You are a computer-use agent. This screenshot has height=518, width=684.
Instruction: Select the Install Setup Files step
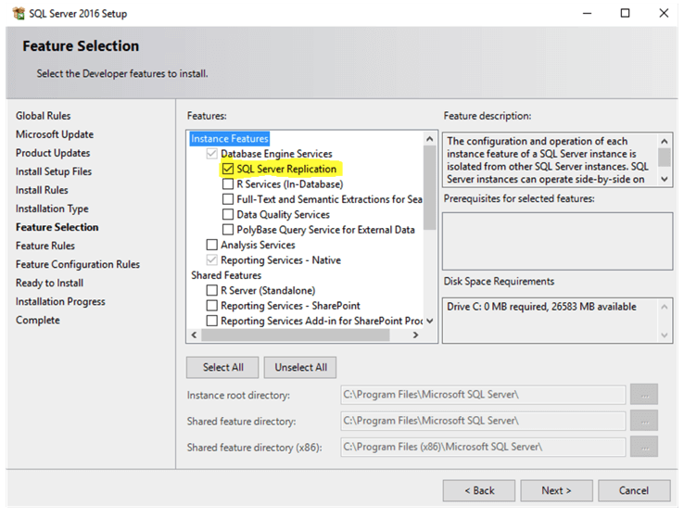[54, 171]
